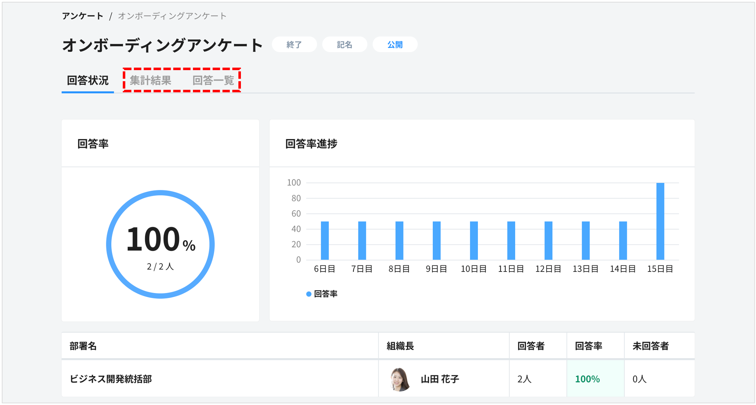Click the 公開 status badge
The height and width of the screenshot is (405, 756).
coord(395,44)
